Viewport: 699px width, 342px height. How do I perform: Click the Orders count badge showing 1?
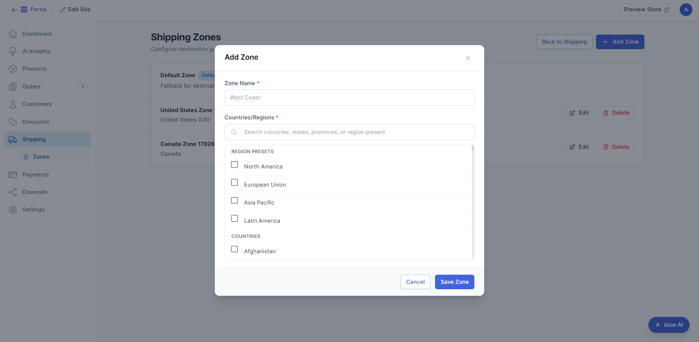pos(83,87)
